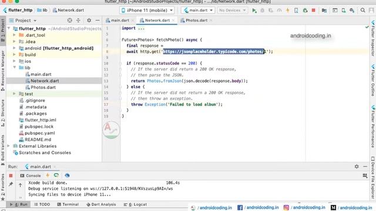Screen dimensions: 376x211
Task: Open Run panel settings gear
Action: [x=357, y=166]
